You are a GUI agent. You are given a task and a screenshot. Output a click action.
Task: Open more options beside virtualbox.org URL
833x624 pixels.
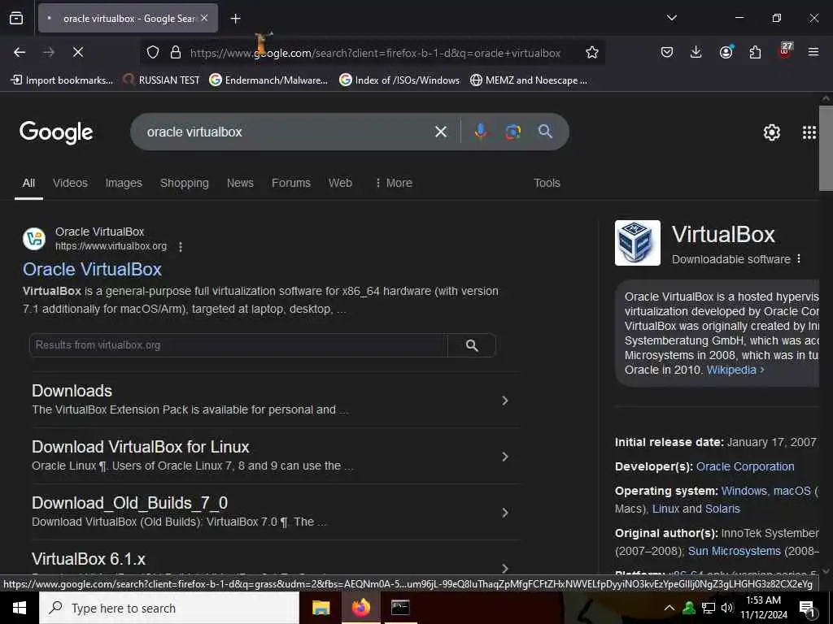[181, 247]
